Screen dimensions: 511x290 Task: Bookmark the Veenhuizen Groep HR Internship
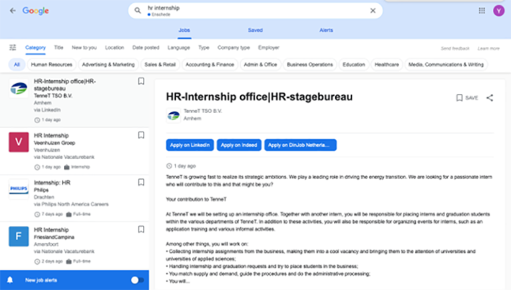(x=141, y=135)
